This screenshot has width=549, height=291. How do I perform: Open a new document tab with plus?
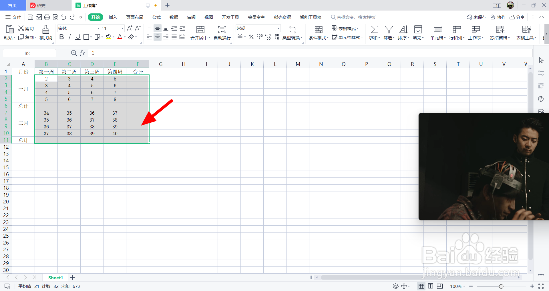(x=168, y=5)
